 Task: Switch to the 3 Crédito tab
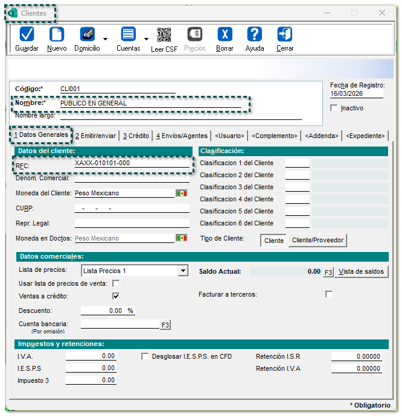(136, 136)
